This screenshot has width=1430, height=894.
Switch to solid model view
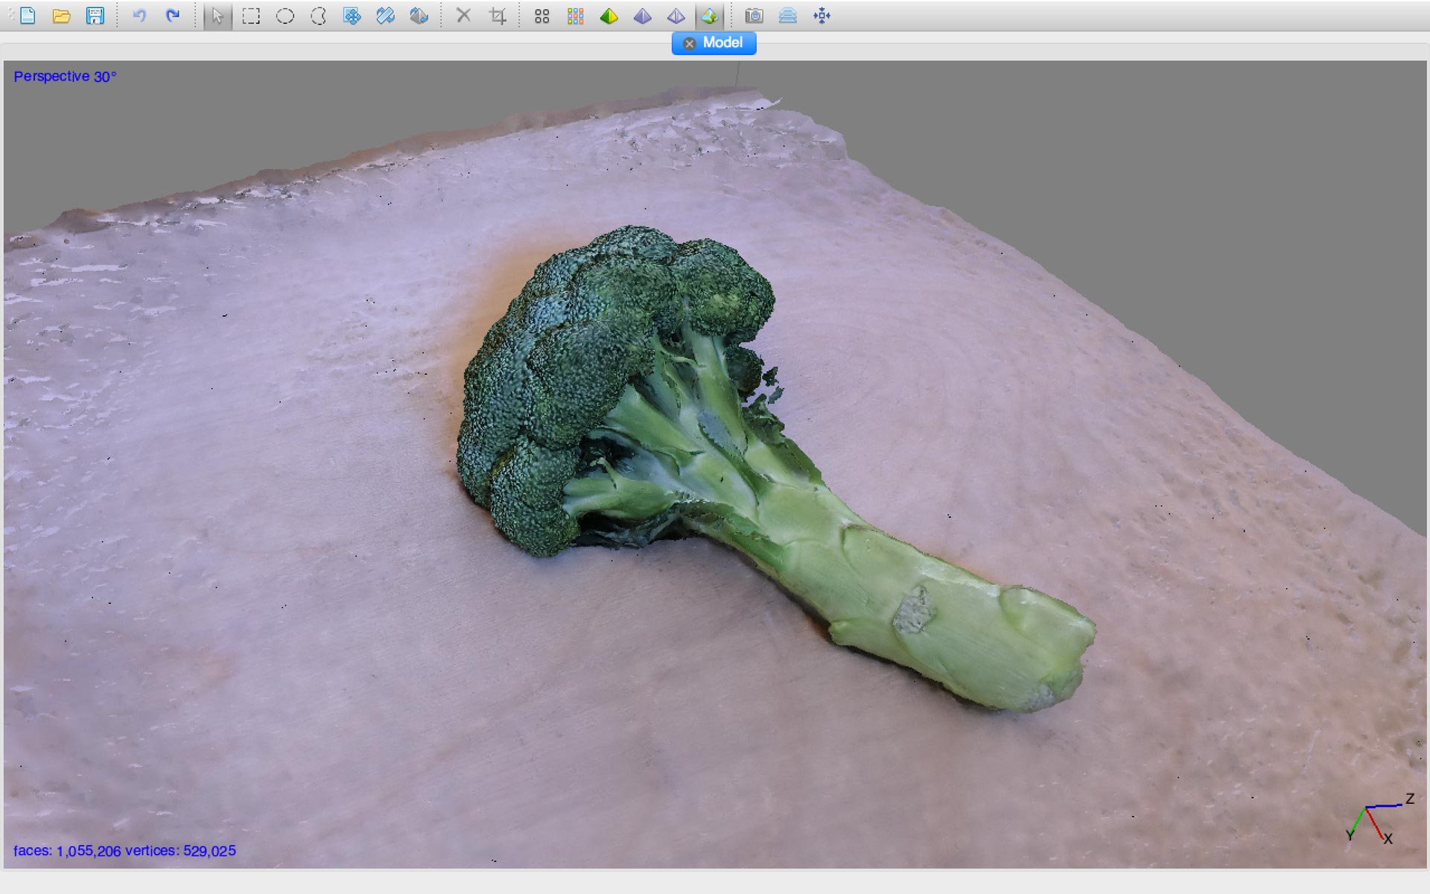[x=643, y=16]
